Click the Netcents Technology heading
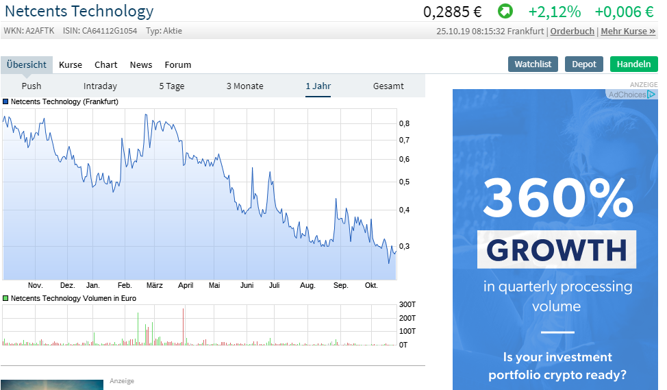Viewport: 667px width, 390px height. click(x=79, y=12)
